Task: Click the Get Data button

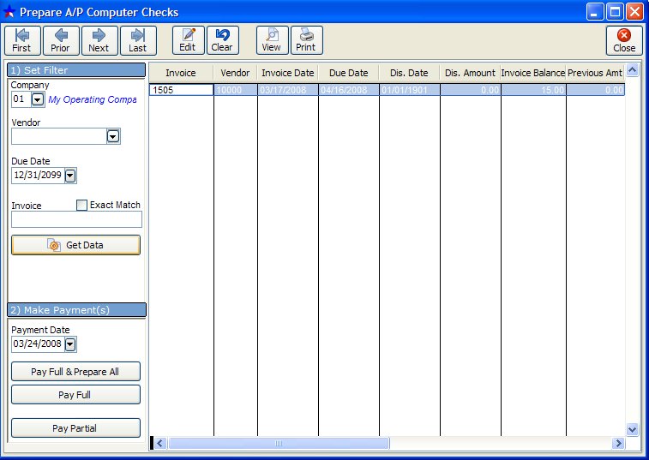Action: 75,245
